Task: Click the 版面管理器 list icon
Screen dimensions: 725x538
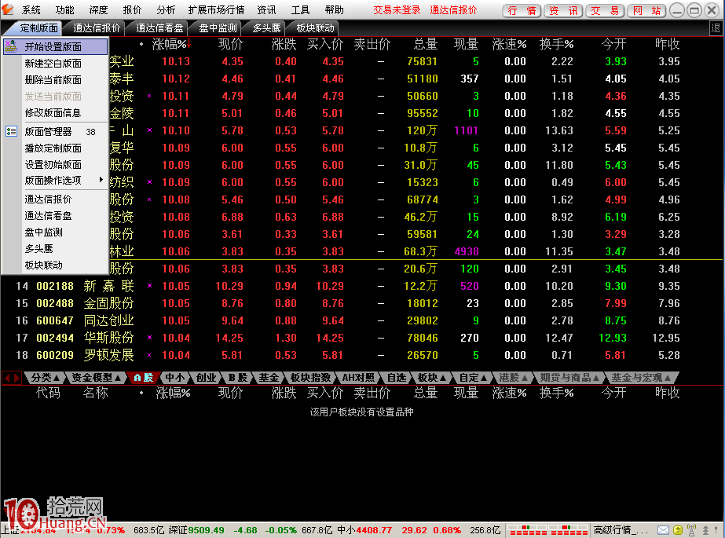Action: pyautogui.click(x=11, y=131)
